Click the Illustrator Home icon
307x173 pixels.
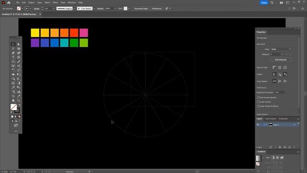9,2
